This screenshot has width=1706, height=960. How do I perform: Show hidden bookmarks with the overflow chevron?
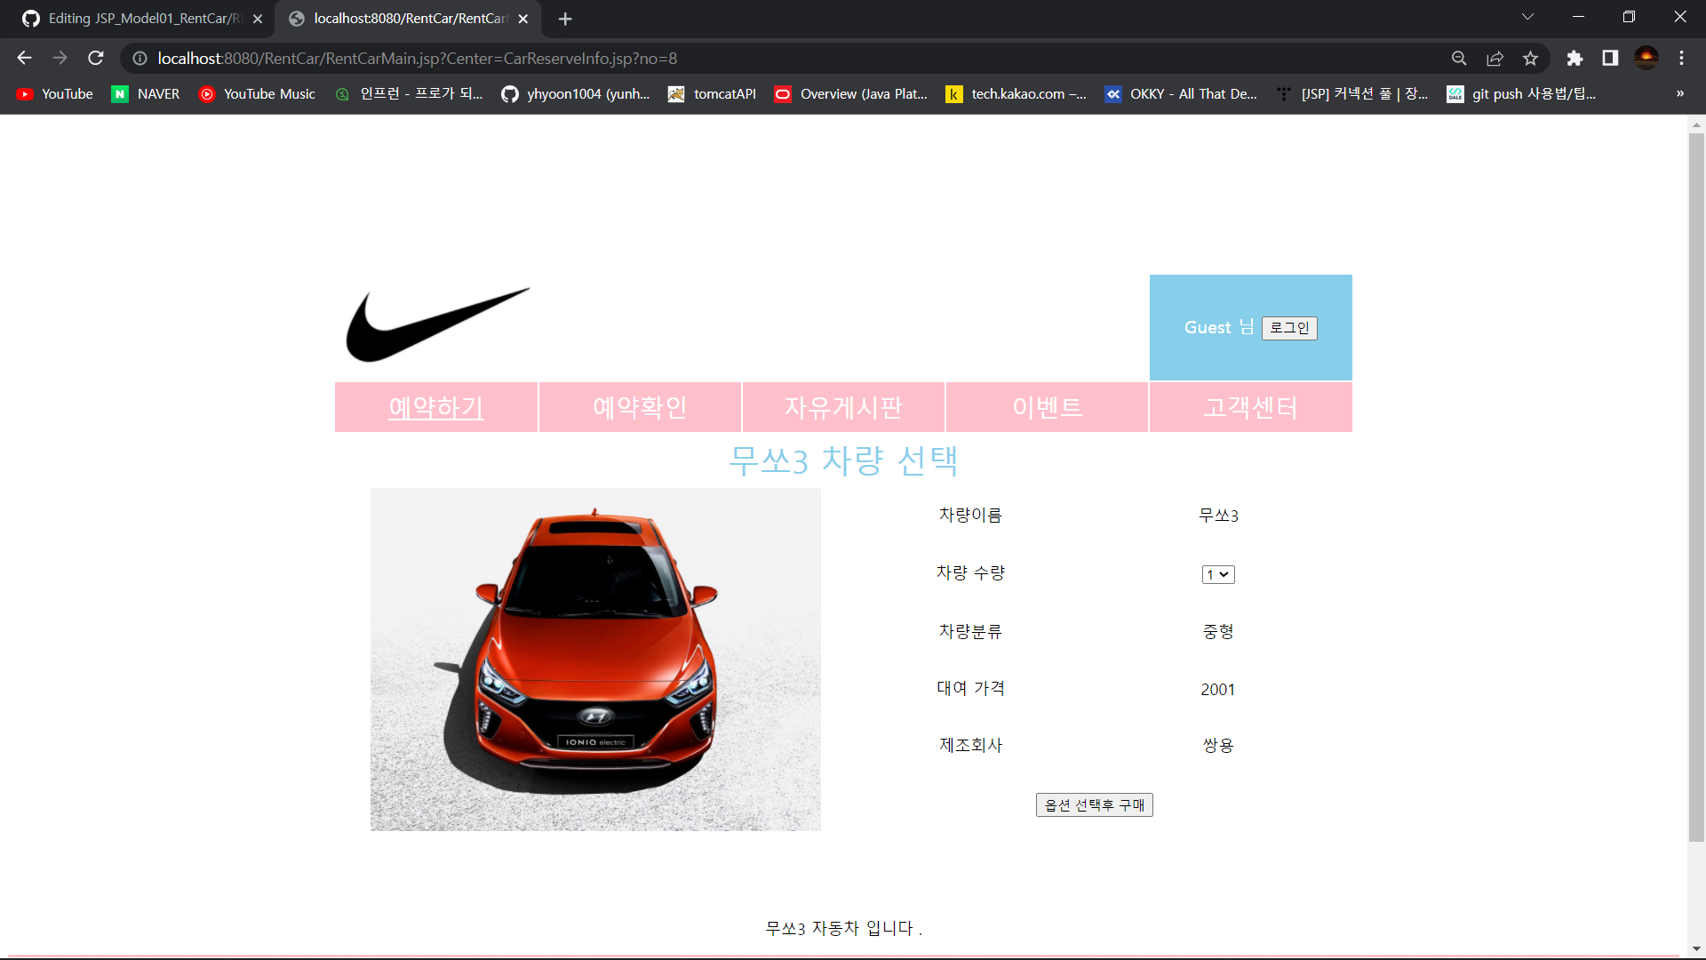[x=1678, y=93]
